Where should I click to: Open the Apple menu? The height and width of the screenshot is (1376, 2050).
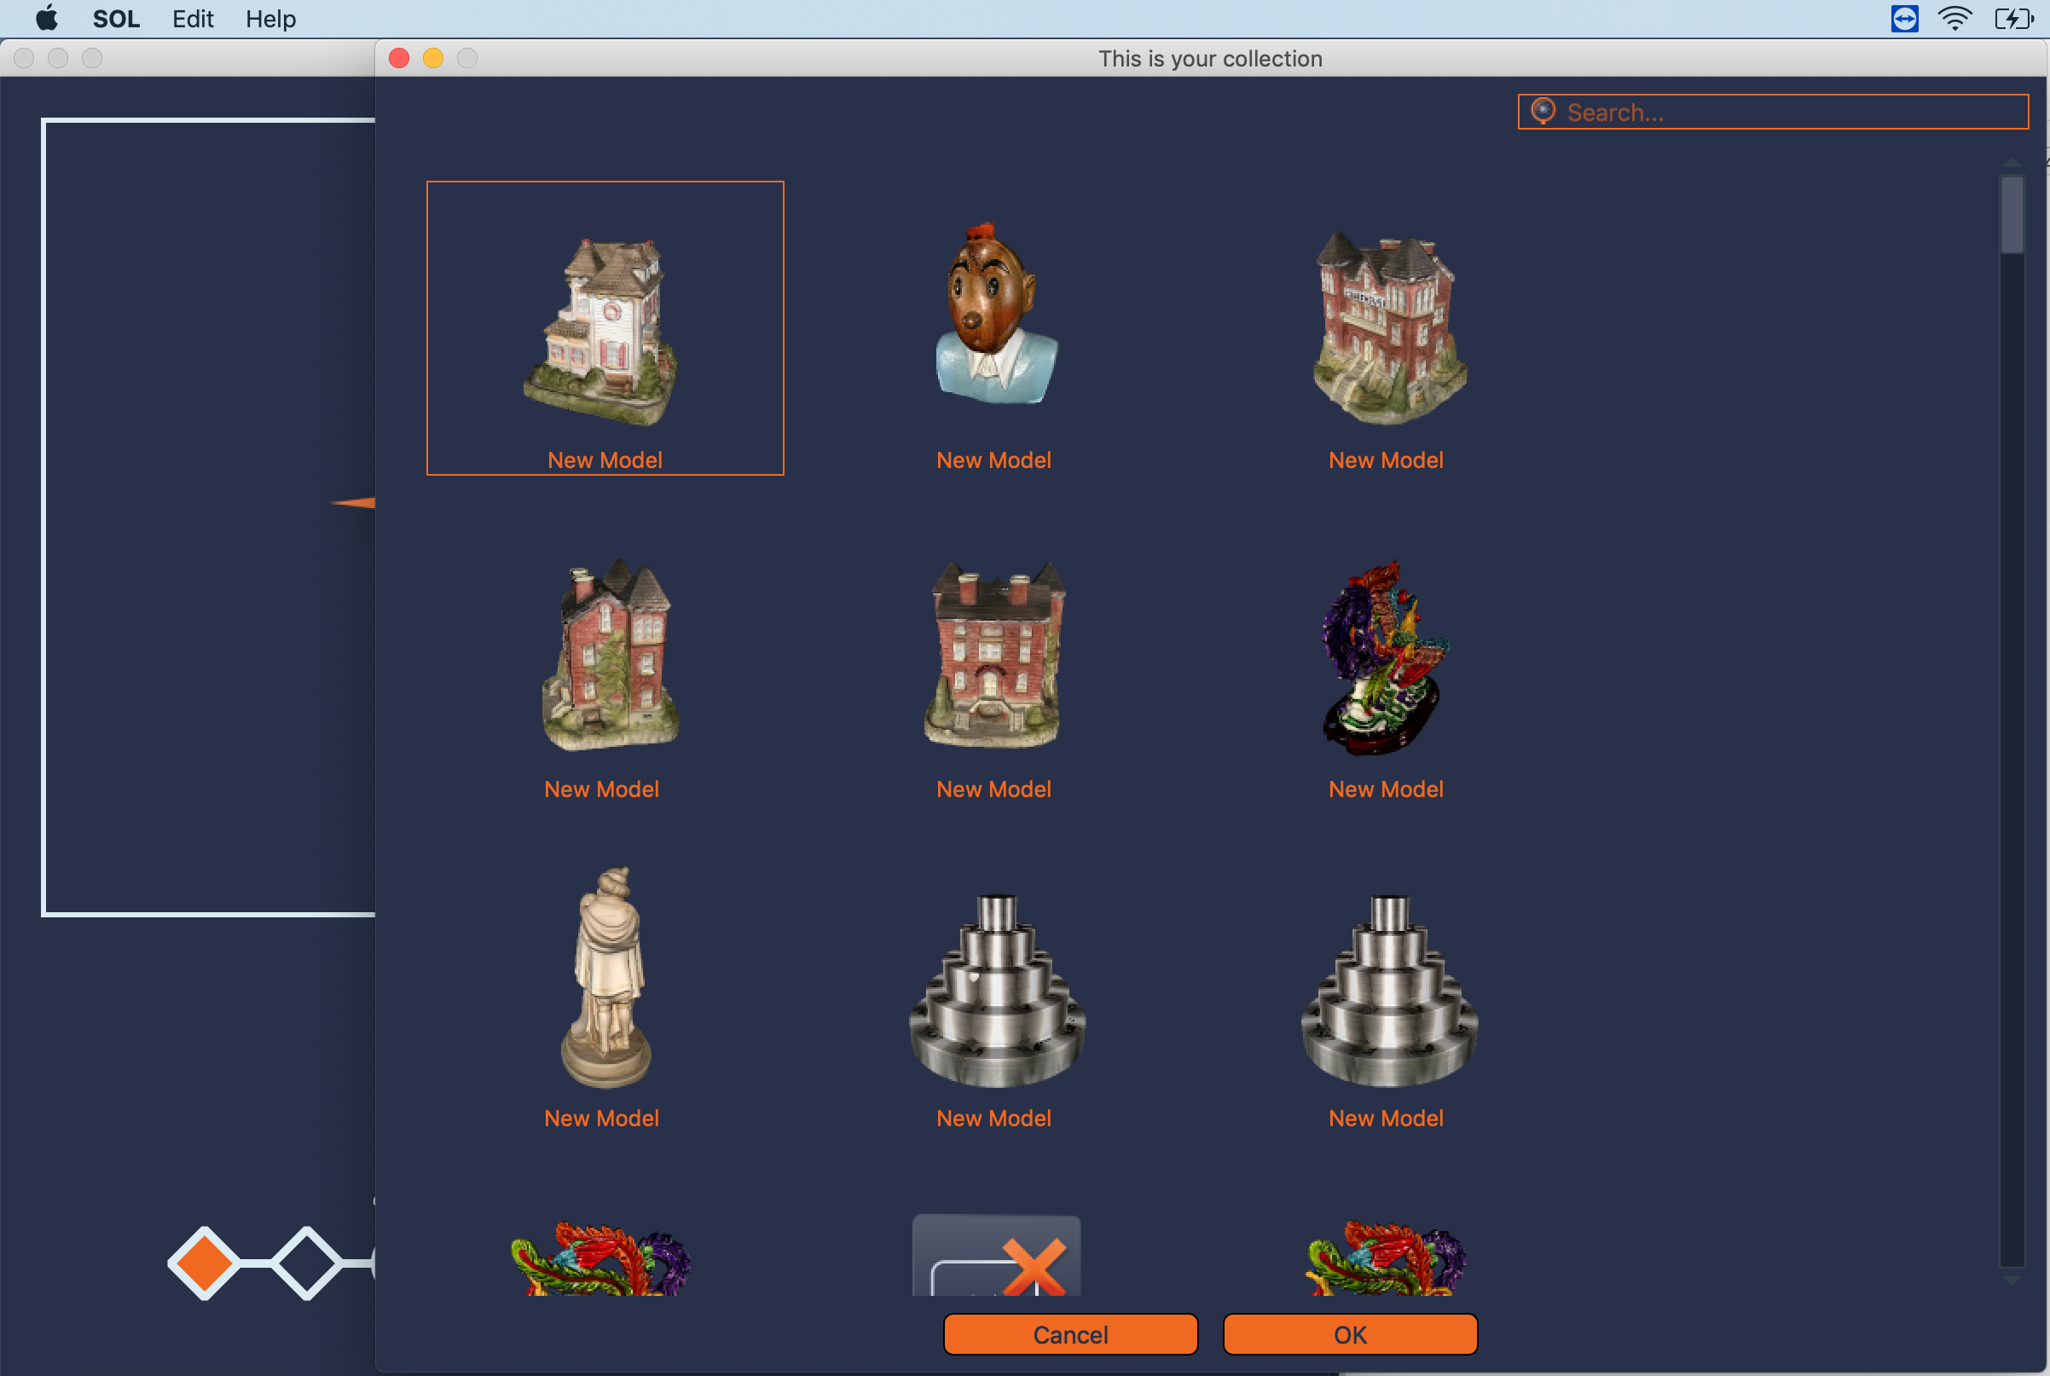coord(47,18)
